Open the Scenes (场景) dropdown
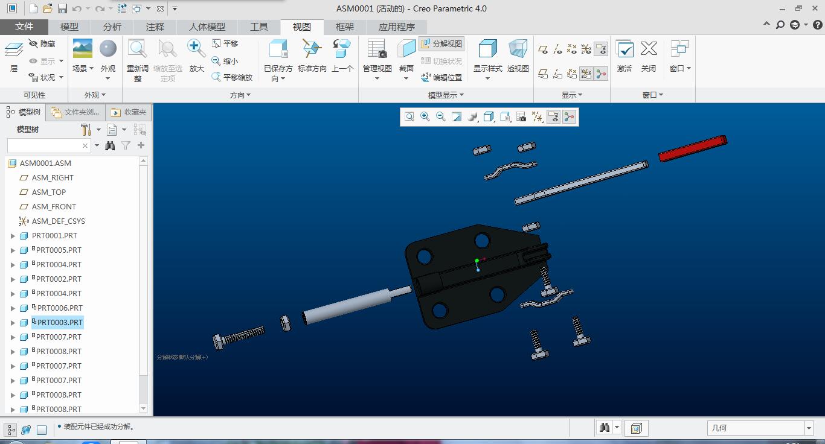825x444 pixels. pyautogui.click(x=83, y=56)
